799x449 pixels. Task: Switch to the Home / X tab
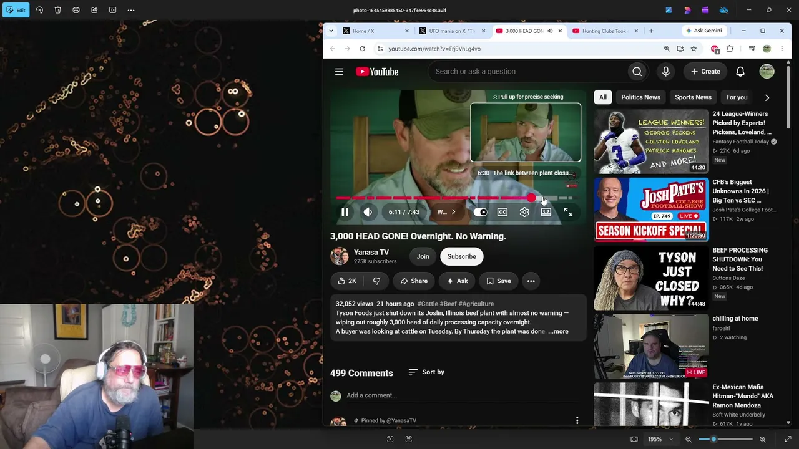(376, 31)
